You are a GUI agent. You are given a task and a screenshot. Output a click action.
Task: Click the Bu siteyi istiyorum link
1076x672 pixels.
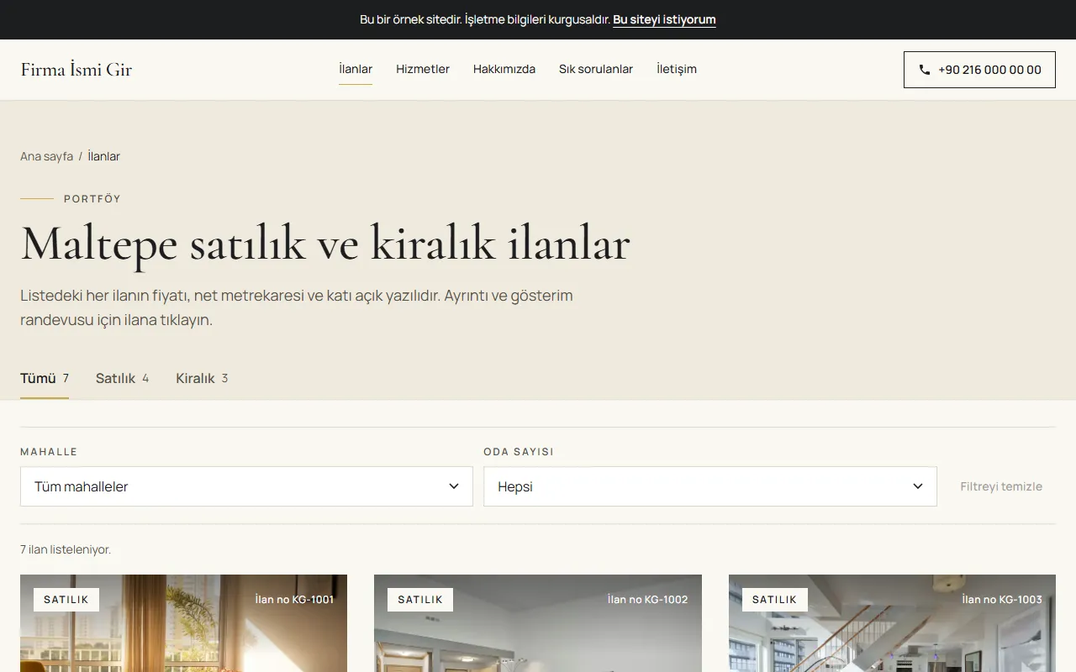coord(664,19)
